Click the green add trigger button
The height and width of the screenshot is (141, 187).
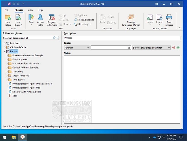click(x=178, y=47)
